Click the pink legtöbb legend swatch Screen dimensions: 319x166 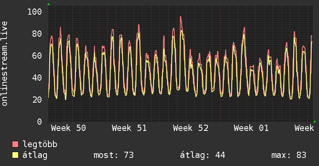click(x=15, y=144)
